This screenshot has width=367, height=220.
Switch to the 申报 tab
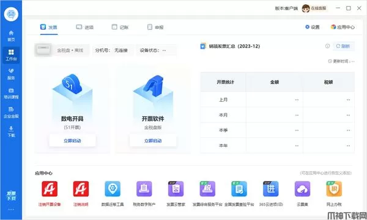click(155, 27)
